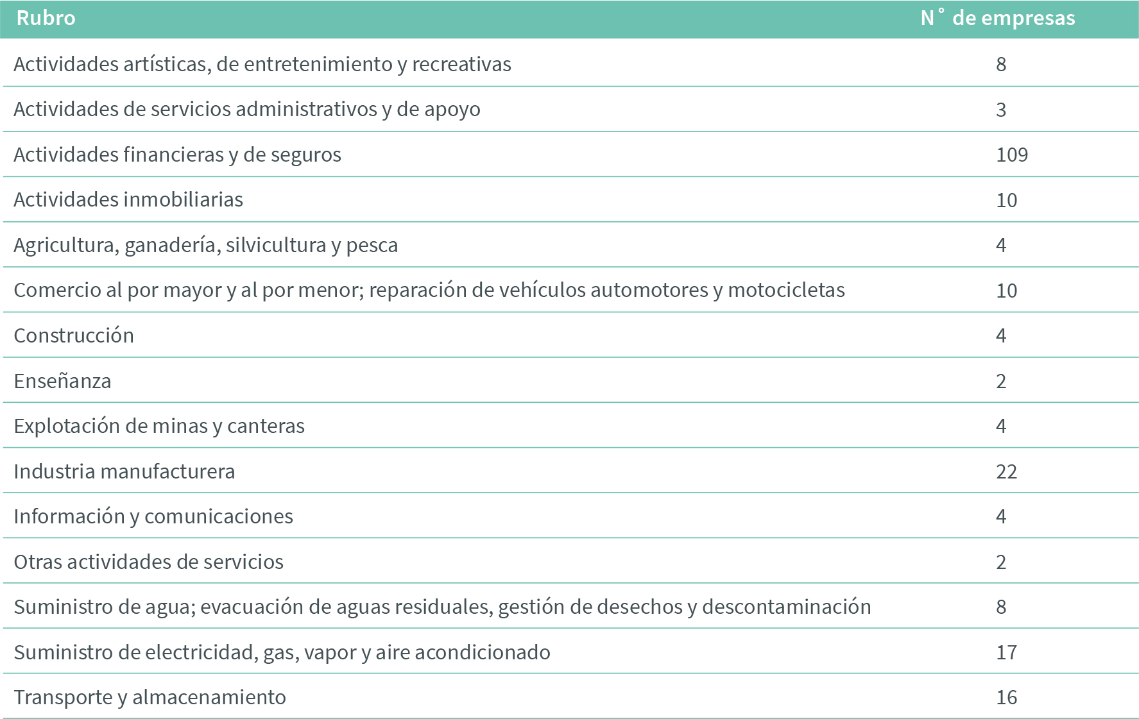
Task: Select the Enseñanza row
Action: click(62, 382)
